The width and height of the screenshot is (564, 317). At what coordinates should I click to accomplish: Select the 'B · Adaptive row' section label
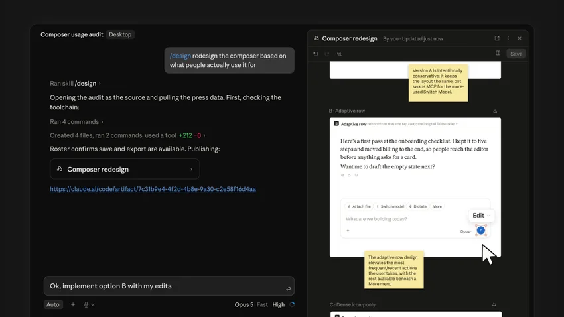[x=347, y=111]
